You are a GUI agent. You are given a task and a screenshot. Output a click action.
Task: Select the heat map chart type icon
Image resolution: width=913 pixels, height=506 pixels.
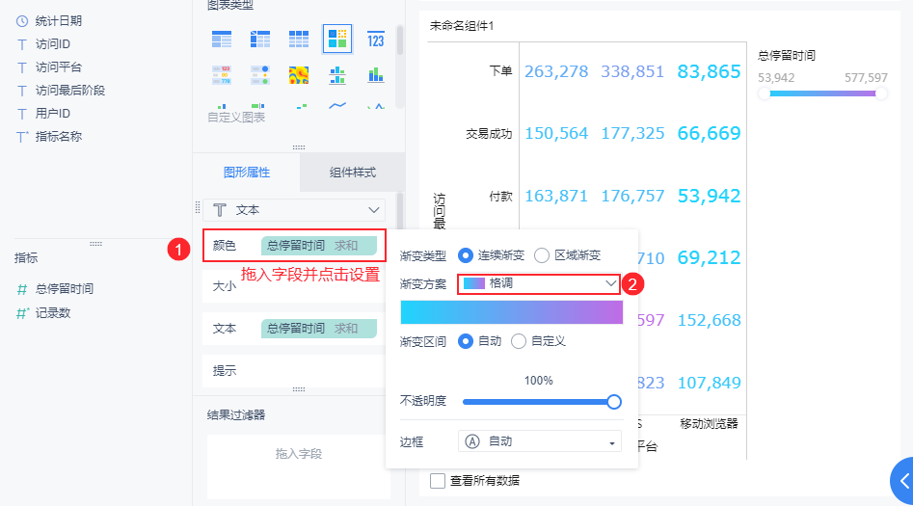coord(299,75)
